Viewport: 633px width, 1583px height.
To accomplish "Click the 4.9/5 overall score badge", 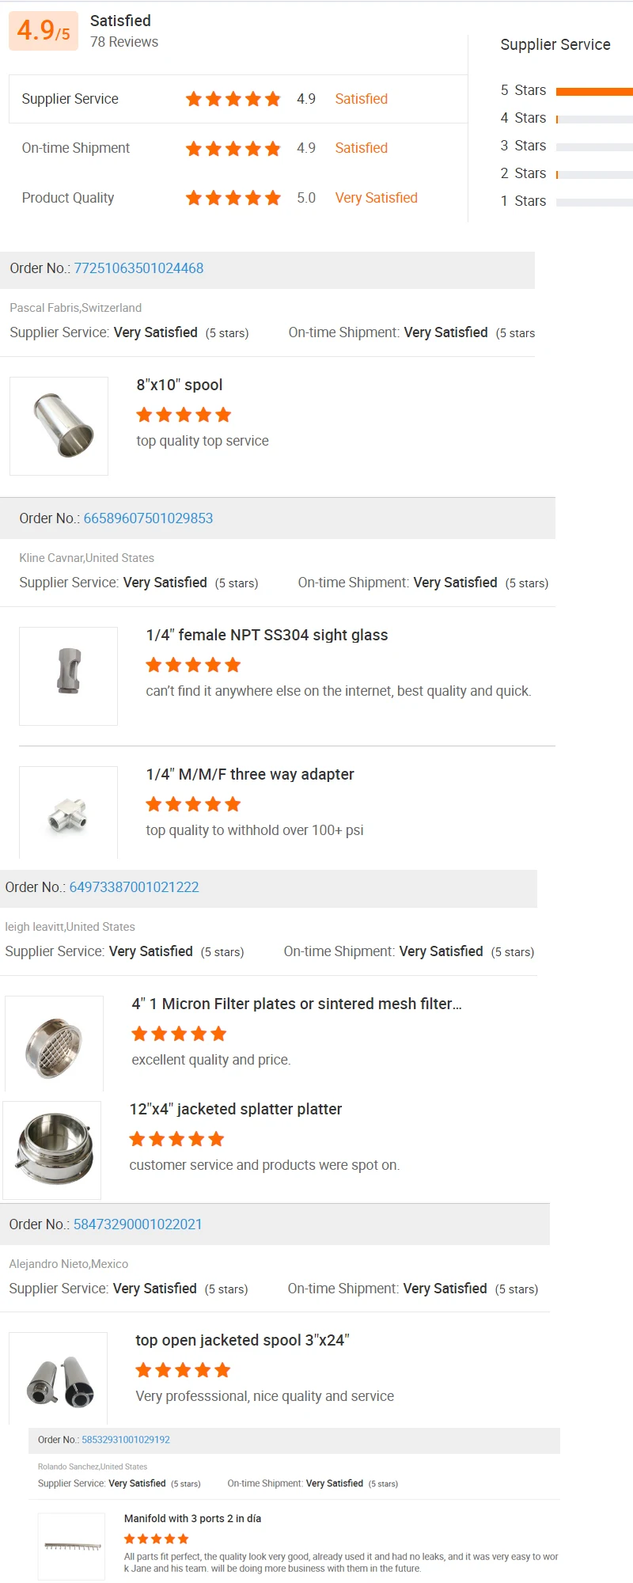I will [x=44, y=31].
